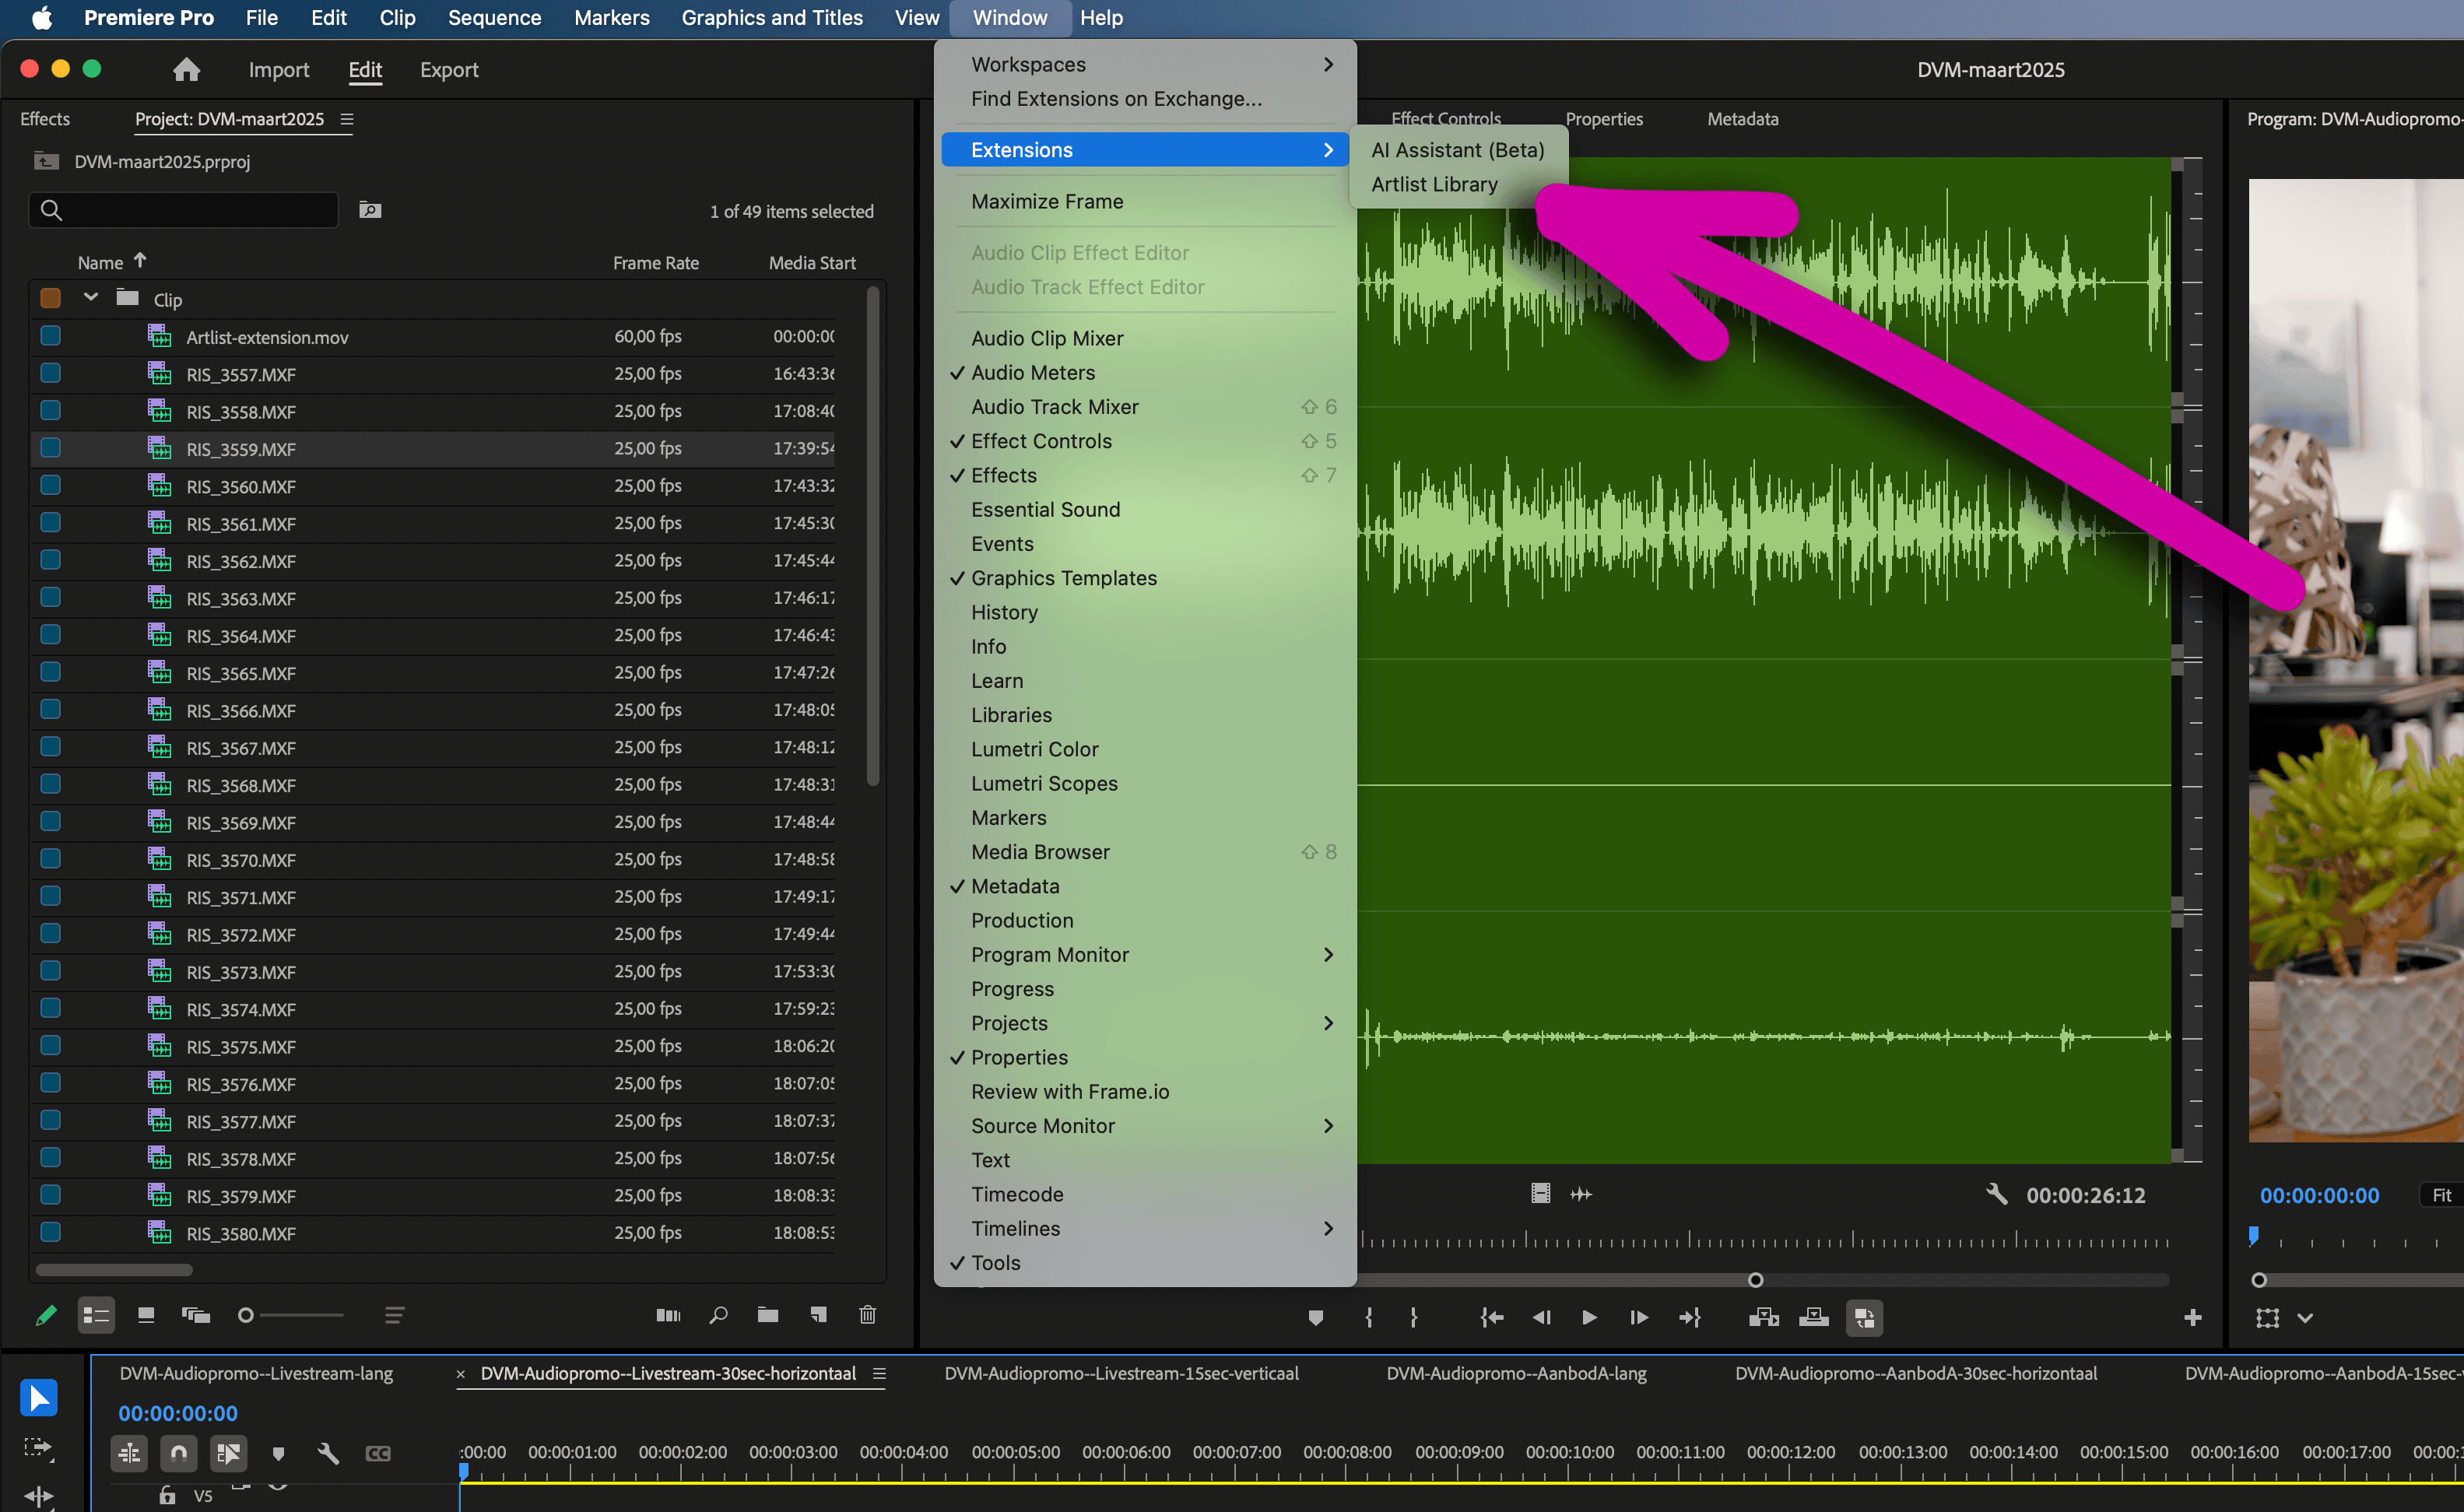Collapse the Clip bin folder
This screenshot has height=1512, width=2464.
(x=91, y=298)
